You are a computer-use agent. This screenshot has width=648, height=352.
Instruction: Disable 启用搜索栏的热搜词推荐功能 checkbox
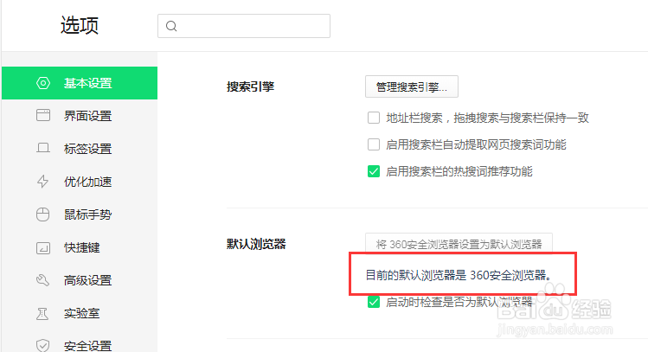pyautogui.click(x=374, y=171)
